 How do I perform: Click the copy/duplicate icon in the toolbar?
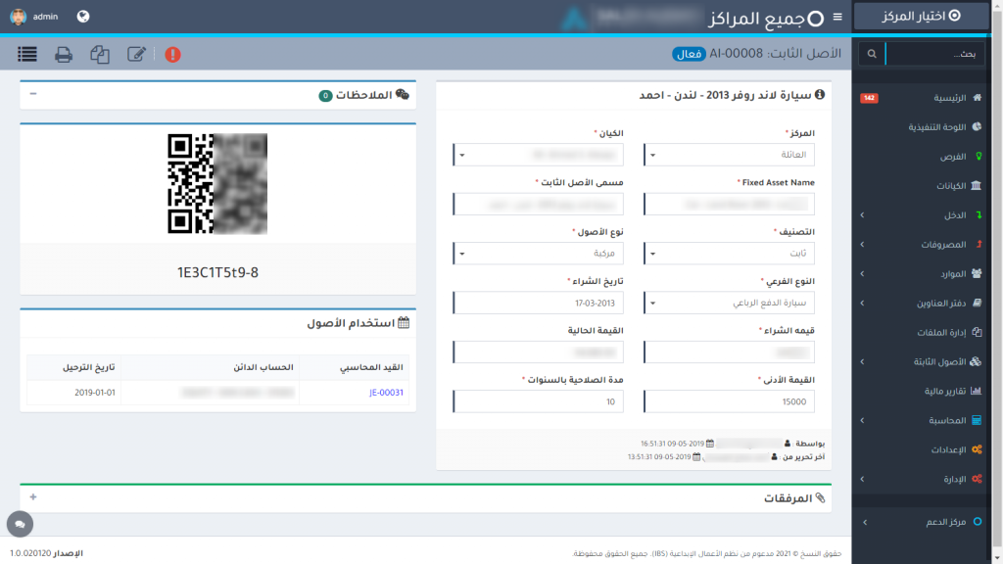(x=99, y=55)
